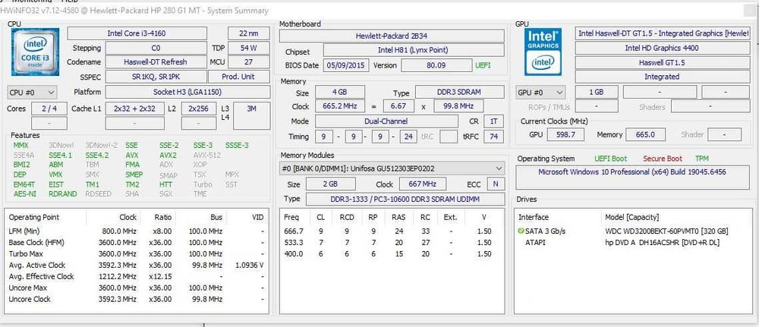Click the GPU Memory clock 665.0 field
Viewport: 759px width, 327px height.
tap(646, 134)
